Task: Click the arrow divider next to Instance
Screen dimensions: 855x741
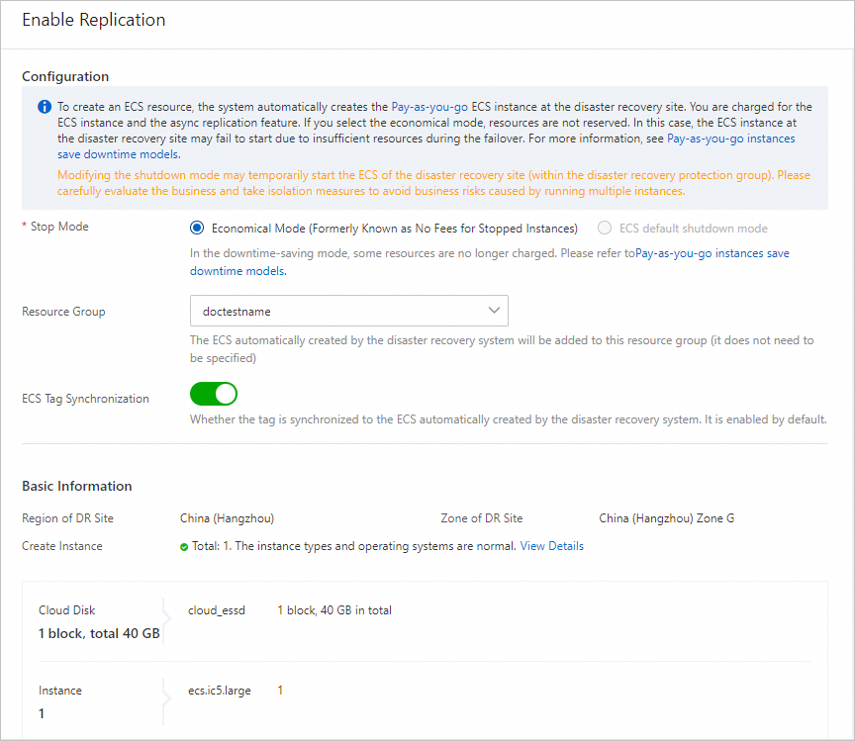Action: click(x=164, y=700)
